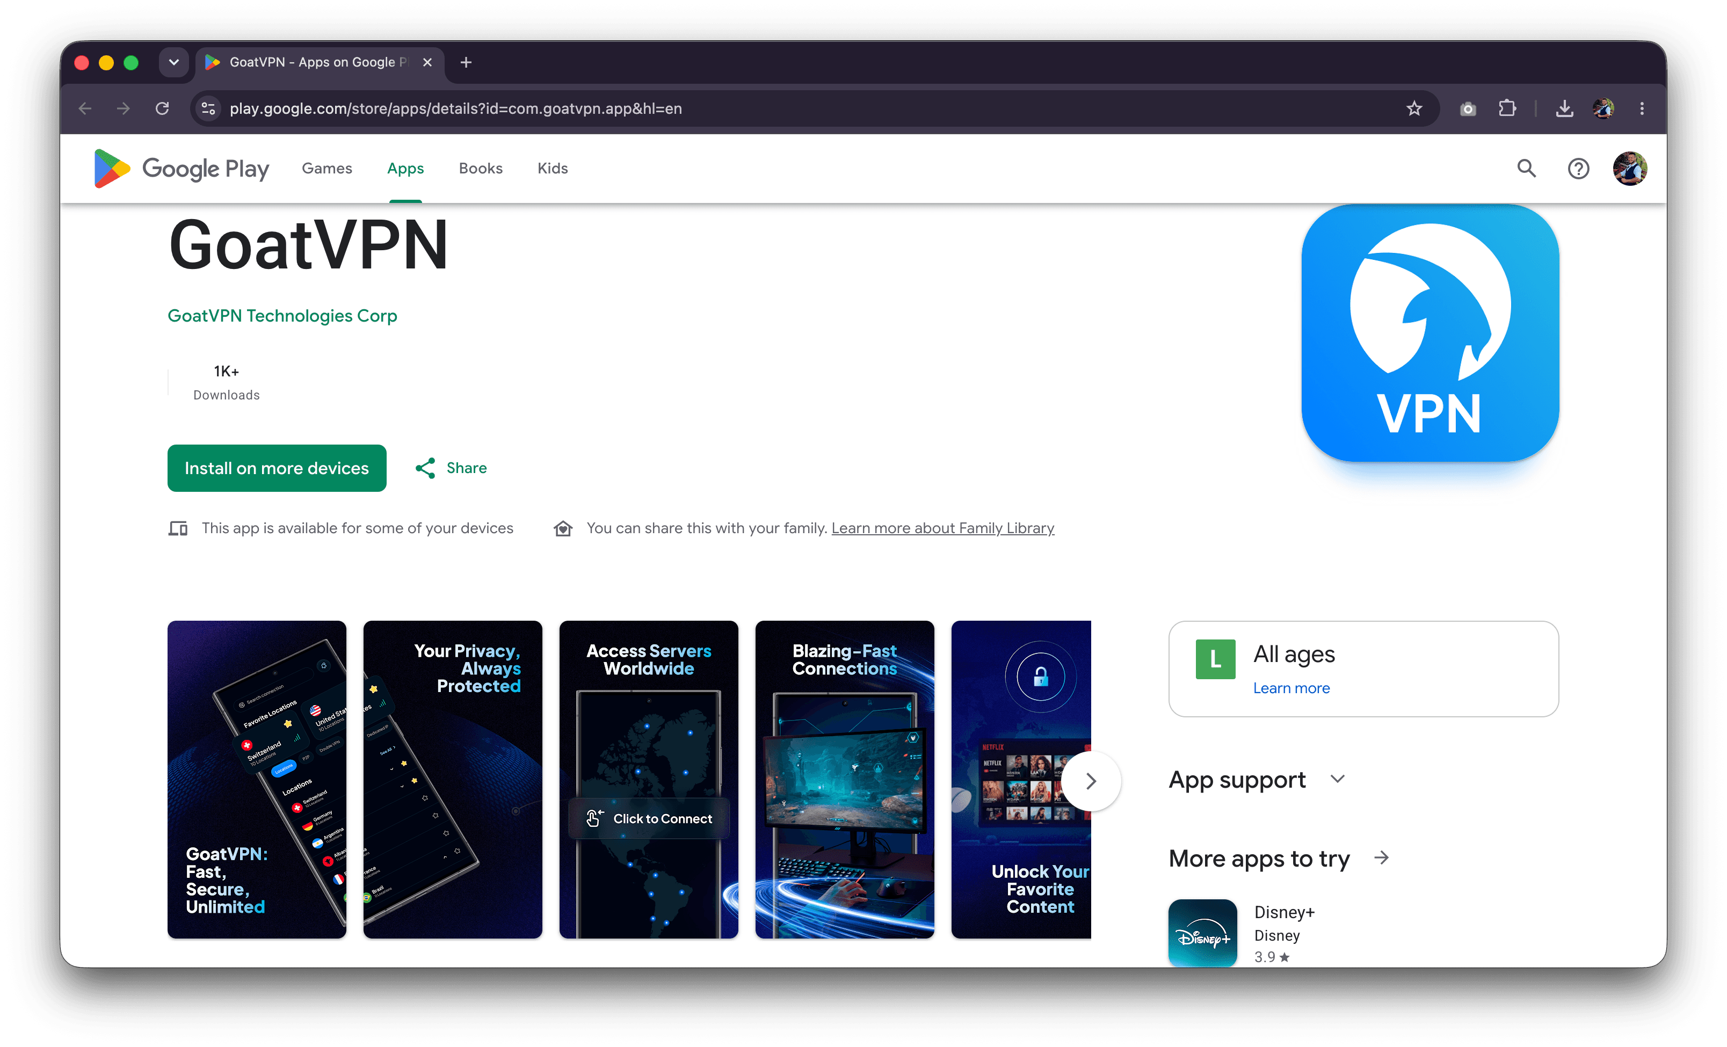1727x1047 pixels.
Task: Go to the Books tab
Action: coord(481,168)
